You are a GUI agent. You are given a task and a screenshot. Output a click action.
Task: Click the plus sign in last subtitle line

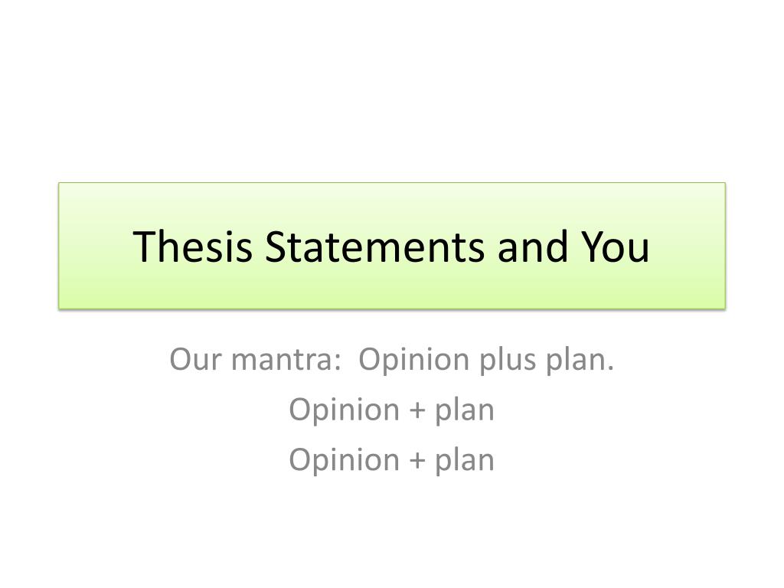(417, 461)
